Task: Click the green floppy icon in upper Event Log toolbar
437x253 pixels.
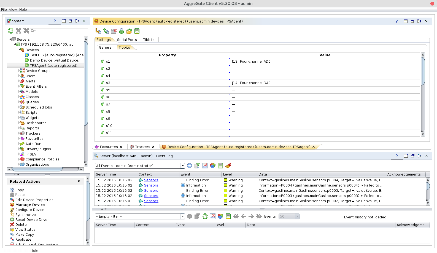Action: 220,166
